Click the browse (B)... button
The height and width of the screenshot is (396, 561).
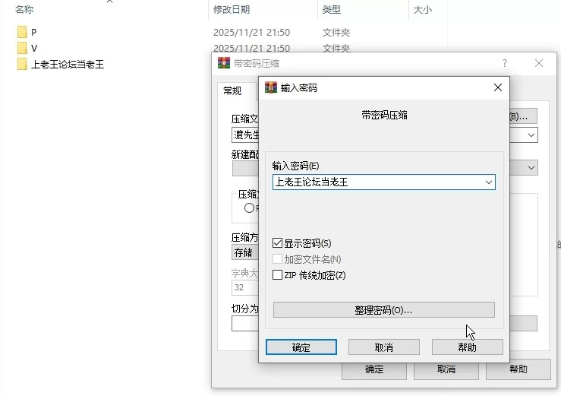click(523, 116)
